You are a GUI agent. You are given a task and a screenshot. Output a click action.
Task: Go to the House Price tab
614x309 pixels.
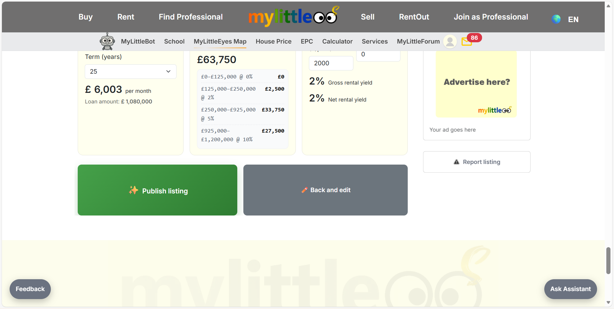tap(273, 41)
